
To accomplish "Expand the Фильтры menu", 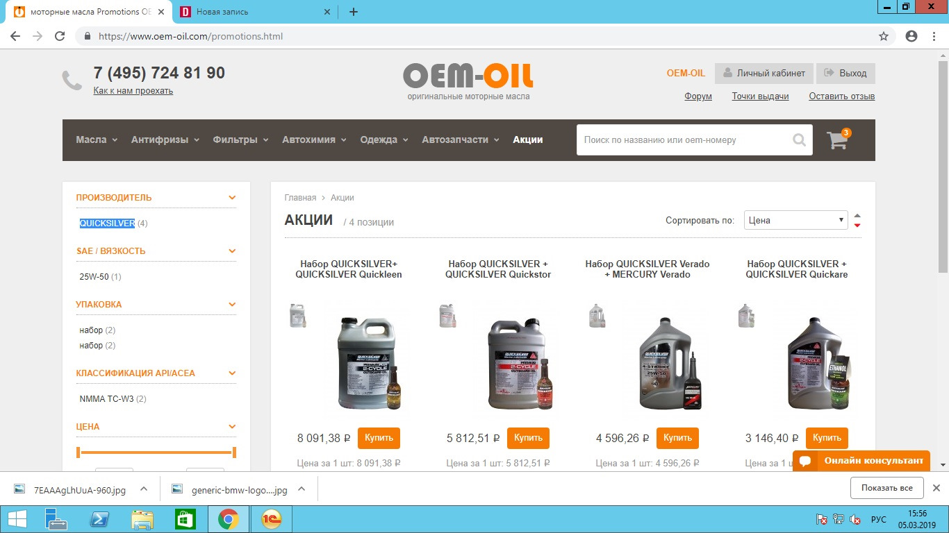I will pyautogui.click(x=240, y=139).
